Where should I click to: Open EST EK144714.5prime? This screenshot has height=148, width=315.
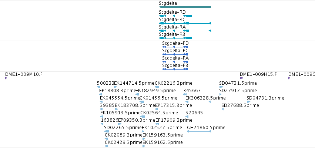(115, 87)
